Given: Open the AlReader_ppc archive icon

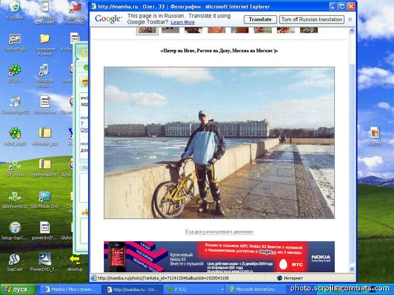Looking at the screenshot, I should coord(45,136).
